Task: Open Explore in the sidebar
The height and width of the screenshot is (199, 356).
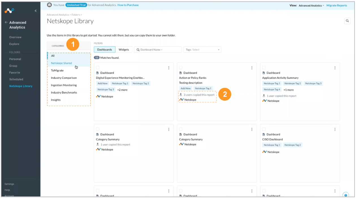Action: (14, 44)
